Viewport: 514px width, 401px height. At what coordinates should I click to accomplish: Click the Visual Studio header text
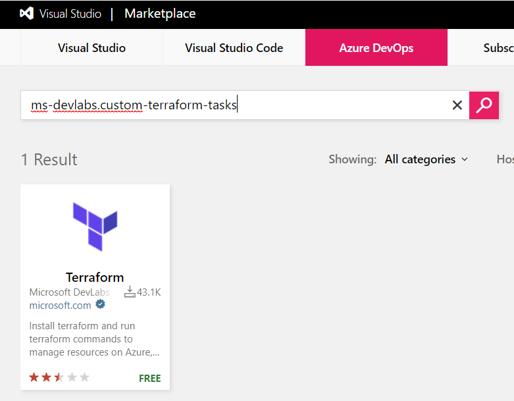coord(70,14)
